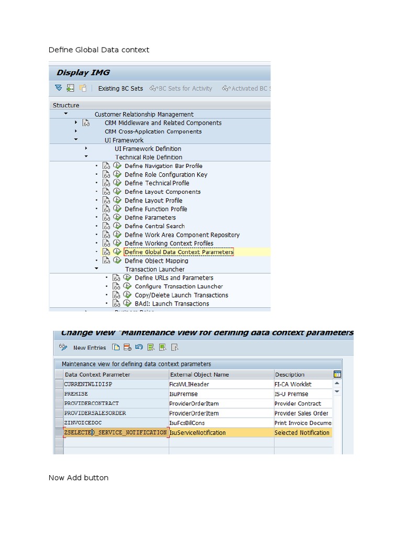Expand CRM Middleware and Related Components

[76, 122]
